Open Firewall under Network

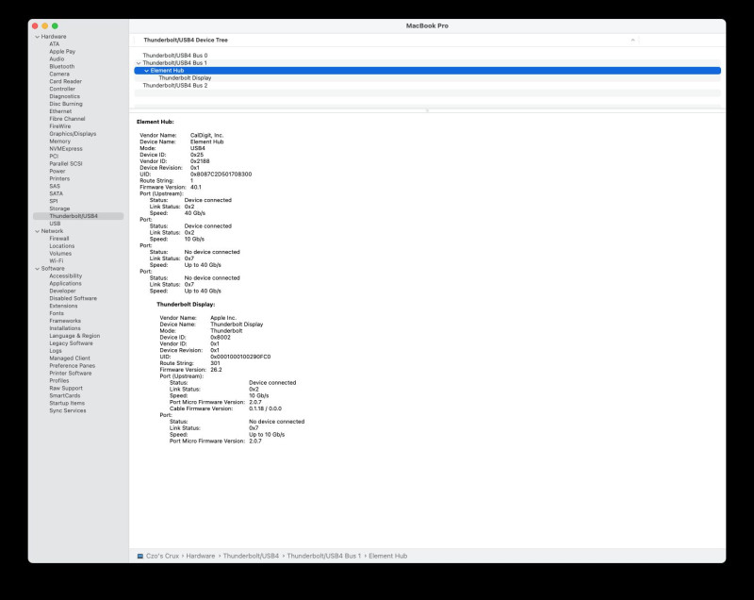59,239
